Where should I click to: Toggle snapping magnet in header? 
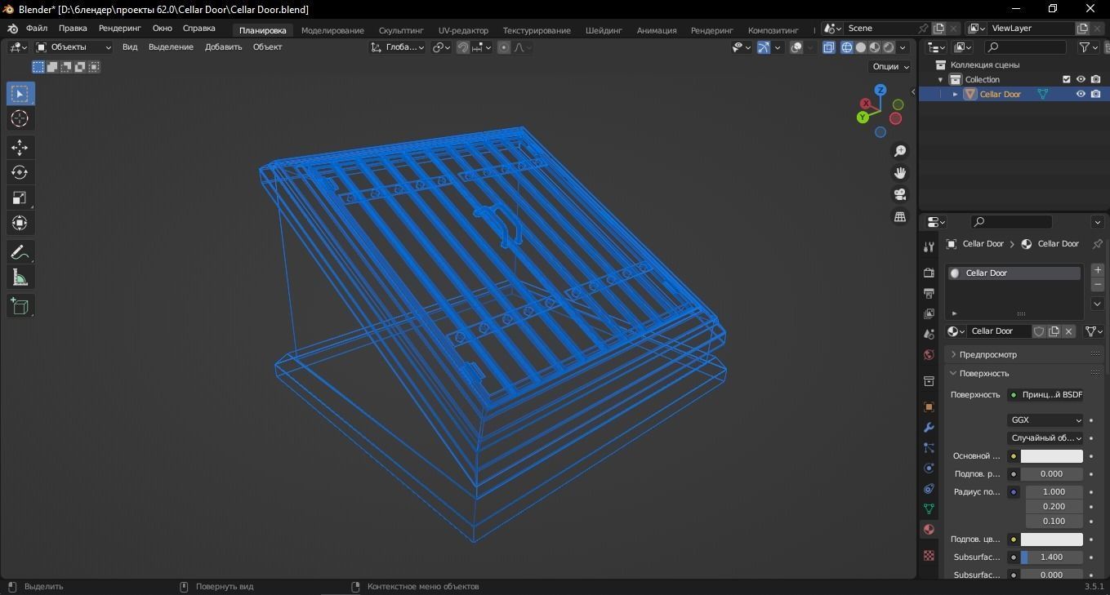tap(462, 47)
